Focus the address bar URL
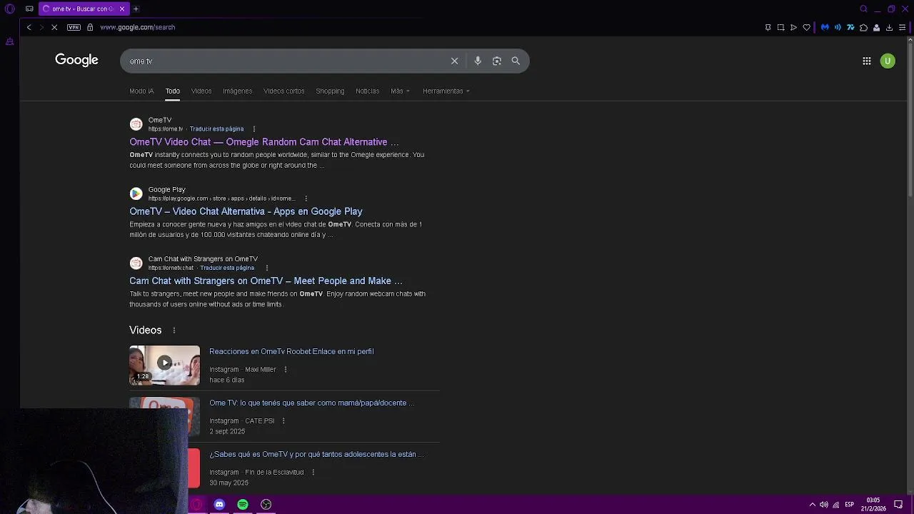 (x=138, y=27)
